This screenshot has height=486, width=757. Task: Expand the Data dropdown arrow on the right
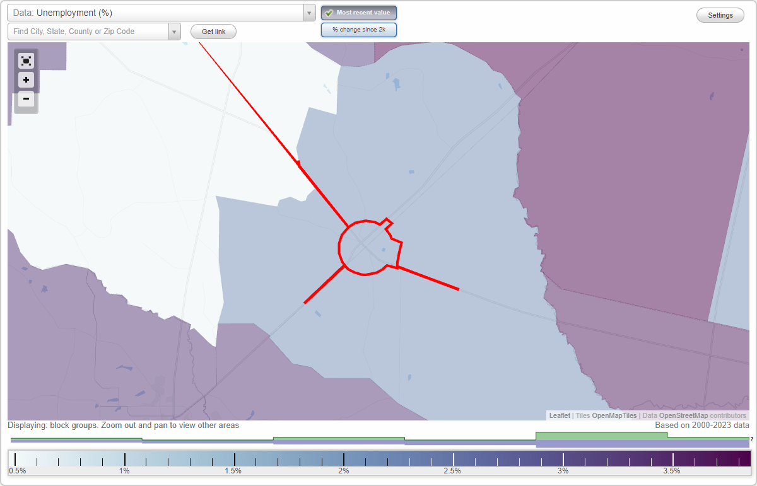(x=308, y=12)
